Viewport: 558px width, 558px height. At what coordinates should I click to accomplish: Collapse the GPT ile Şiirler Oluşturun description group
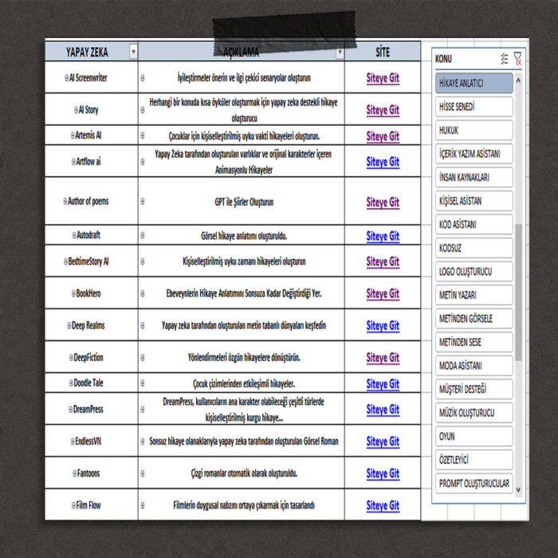tap(143, 202)
